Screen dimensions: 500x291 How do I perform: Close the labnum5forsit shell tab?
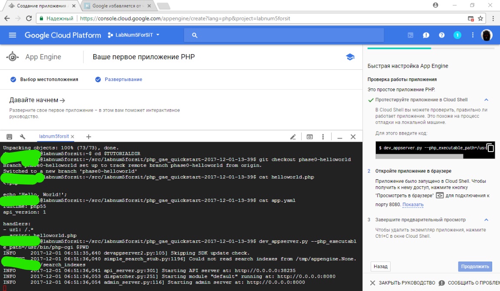point(72,136)
